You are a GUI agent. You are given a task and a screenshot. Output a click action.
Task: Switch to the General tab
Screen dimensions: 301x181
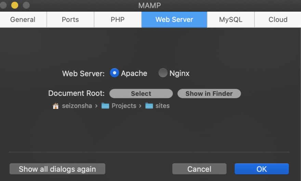(x=23, y=20)
